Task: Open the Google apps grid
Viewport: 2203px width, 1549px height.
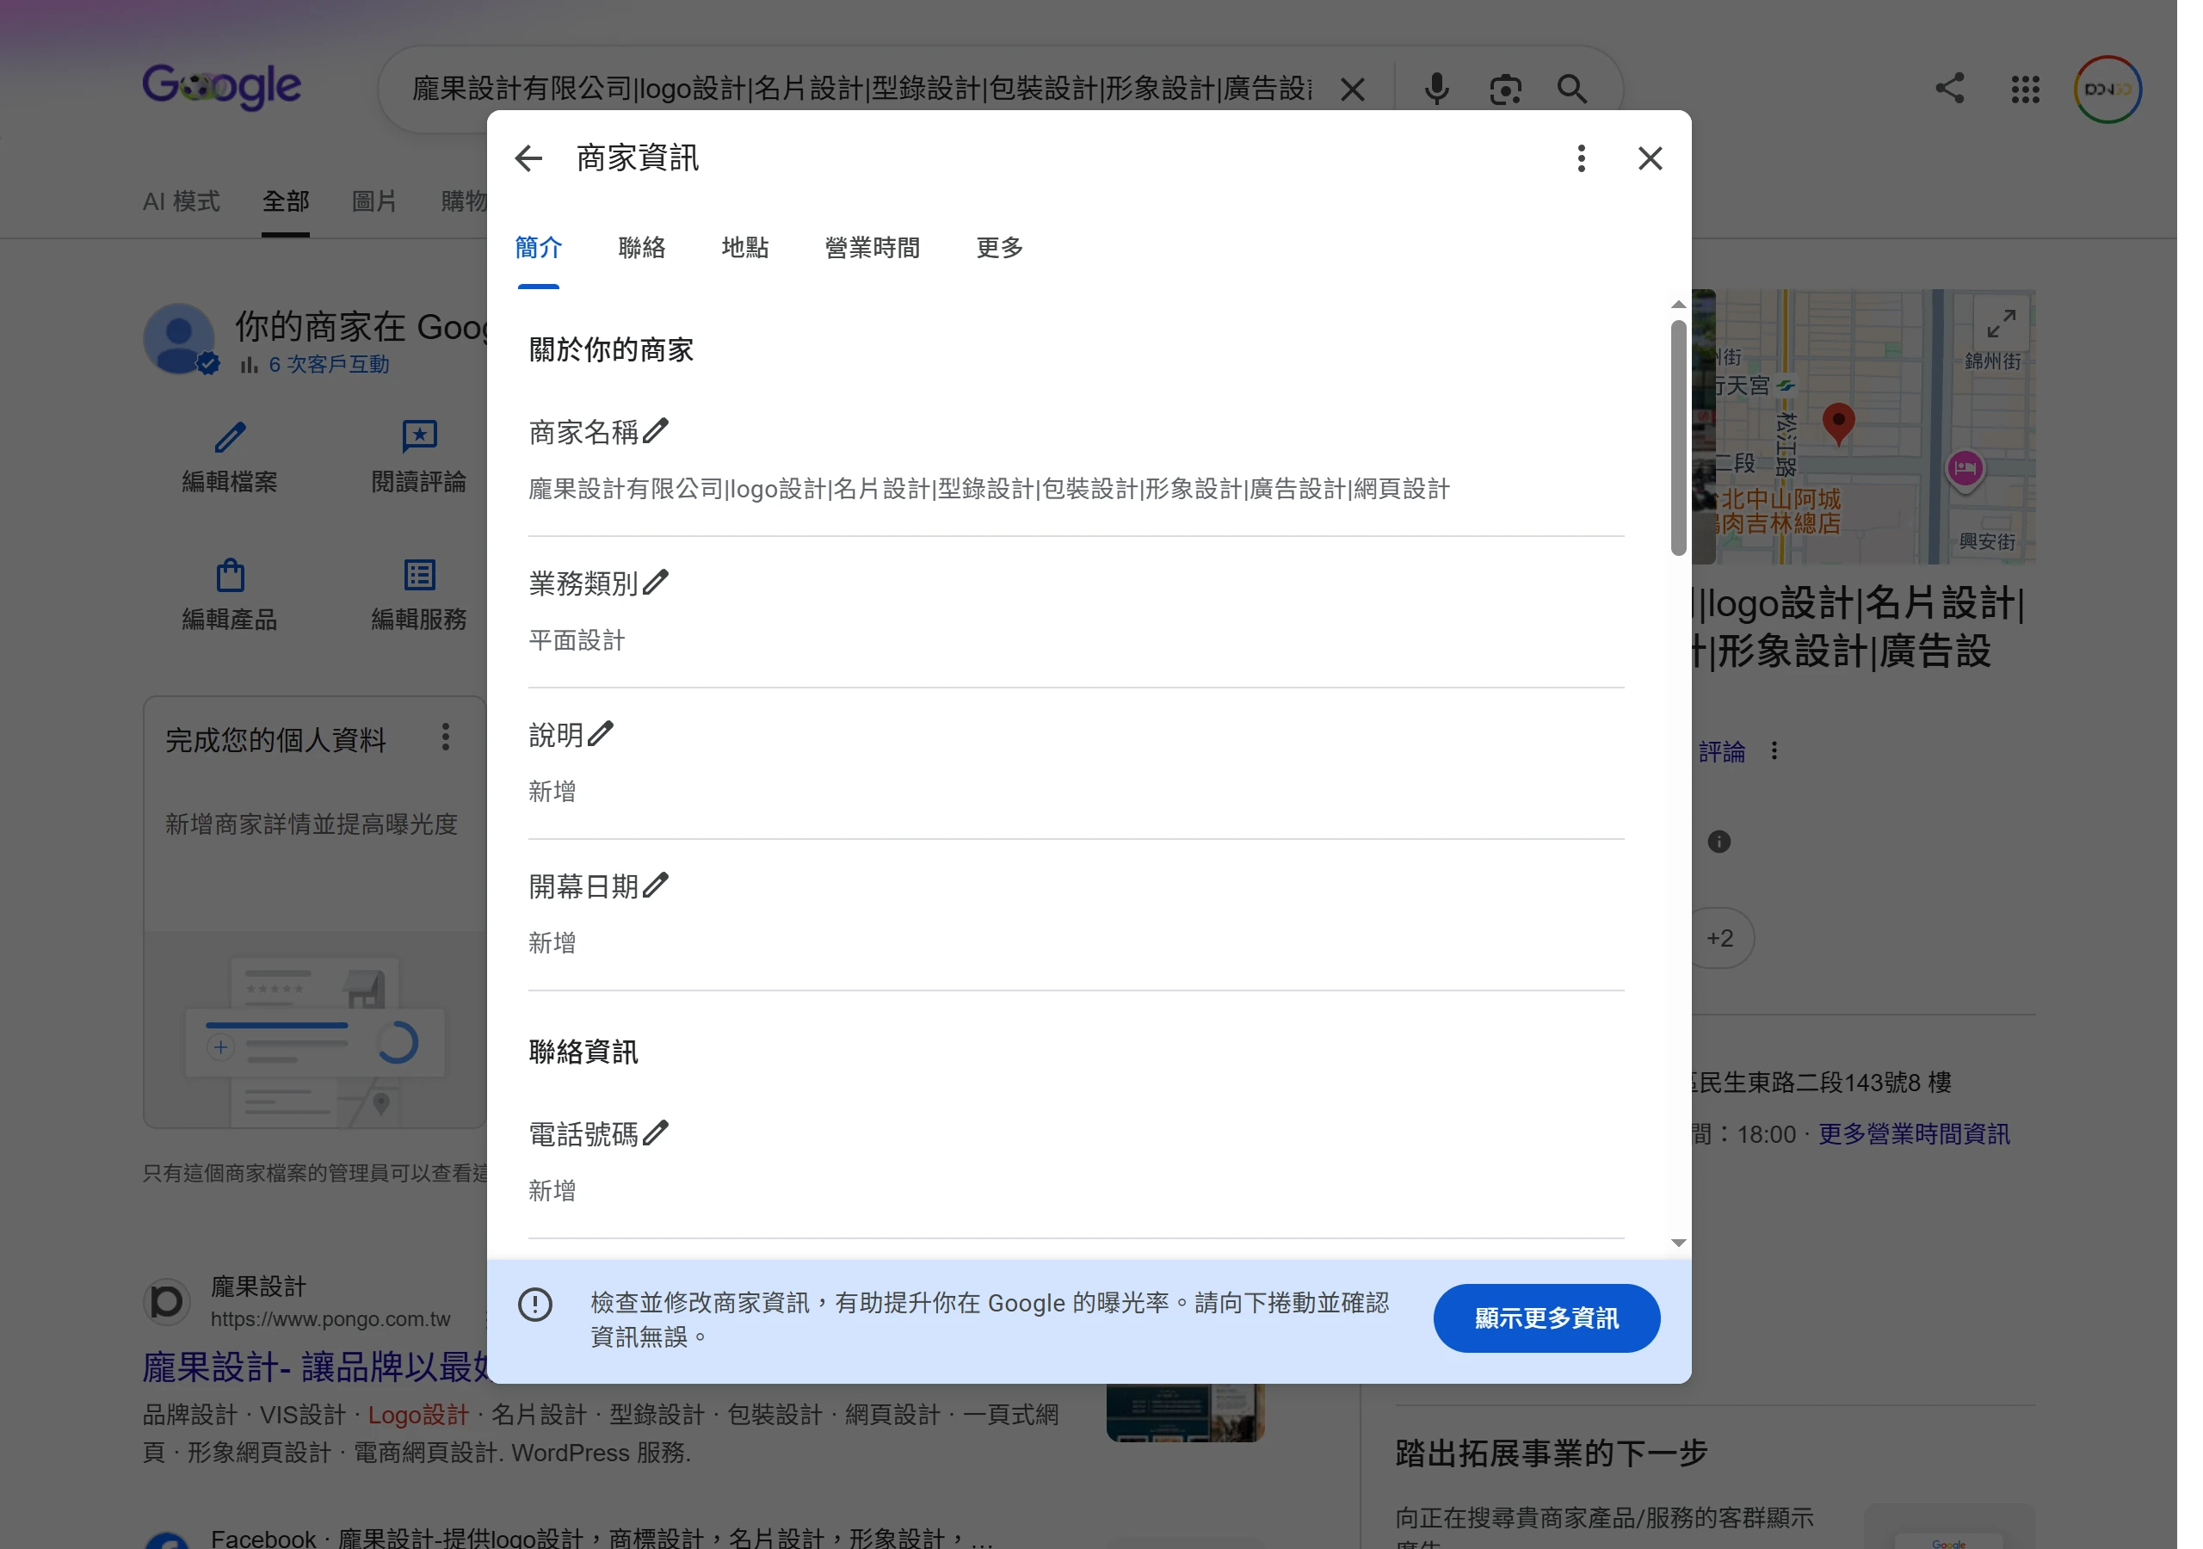Action: (2048, 90)
